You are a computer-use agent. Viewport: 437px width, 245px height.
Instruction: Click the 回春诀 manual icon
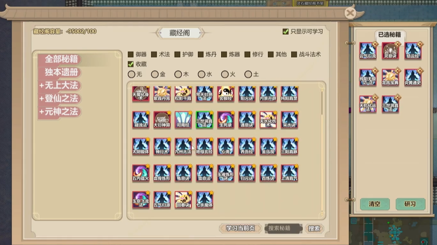coord(183,200)
